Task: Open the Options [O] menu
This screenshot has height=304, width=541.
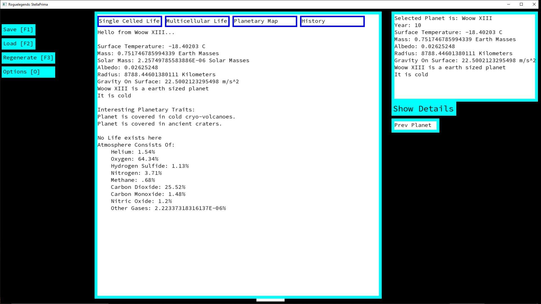Action: (x=28, y=72)
